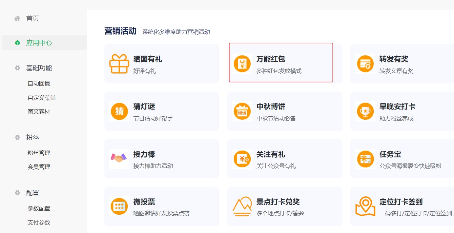The width and height of the screenshot is (454, 233).
Task: Open 自定义菜单 submenu item
Action: tap(42, 98)
